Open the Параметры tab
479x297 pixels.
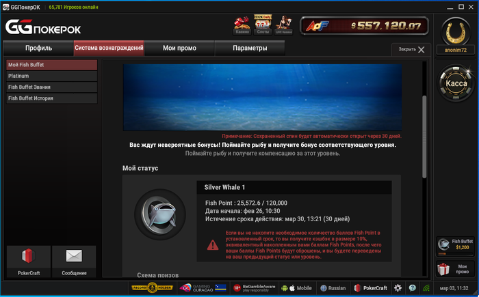pyautogui.click(x=250, y=48)
